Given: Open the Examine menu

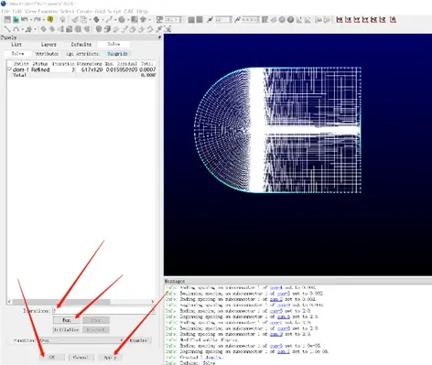Looking at the screenshot, I should pyautogui.click(x=48, y=11).
